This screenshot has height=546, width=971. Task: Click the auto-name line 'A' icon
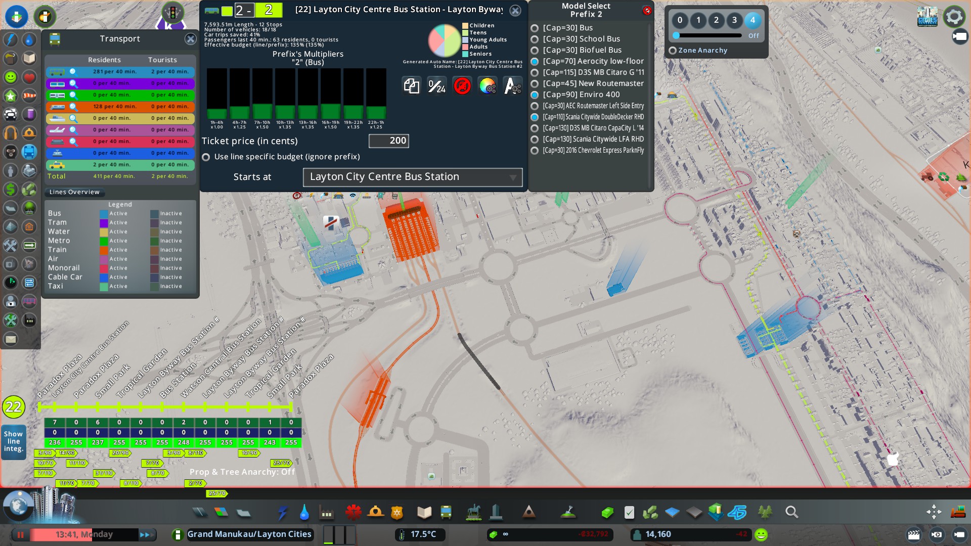pos(512,86)
